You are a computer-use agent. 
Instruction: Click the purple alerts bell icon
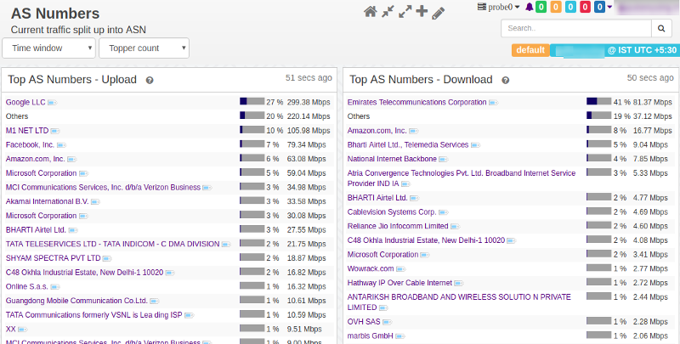530,8
